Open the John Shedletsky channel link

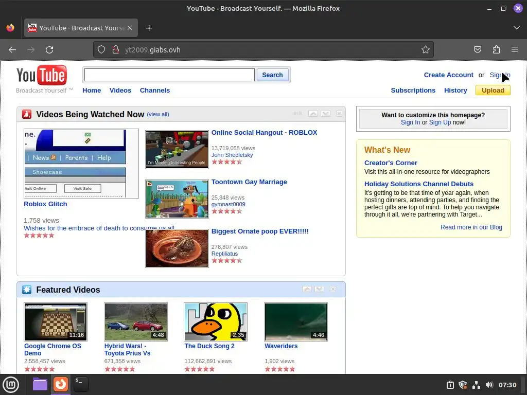point(232,155)
